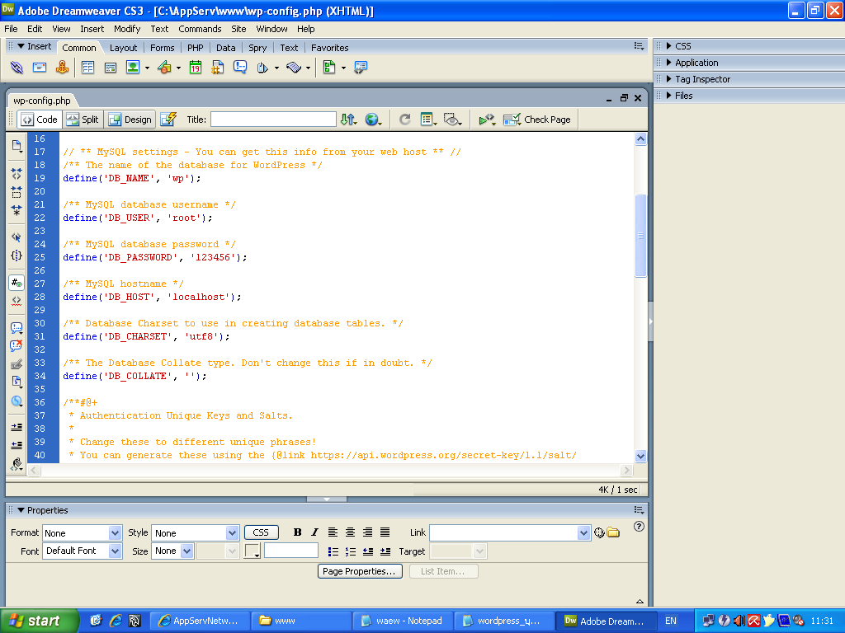Open the text color swatch picker
Screen dimensions: 845x633
tap(253, 551)
